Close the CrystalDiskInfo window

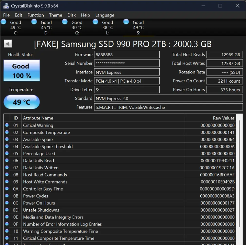click(237, 6)
